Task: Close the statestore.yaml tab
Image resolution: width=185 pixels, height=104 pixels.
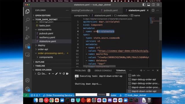Action: (x=148, y=10)
